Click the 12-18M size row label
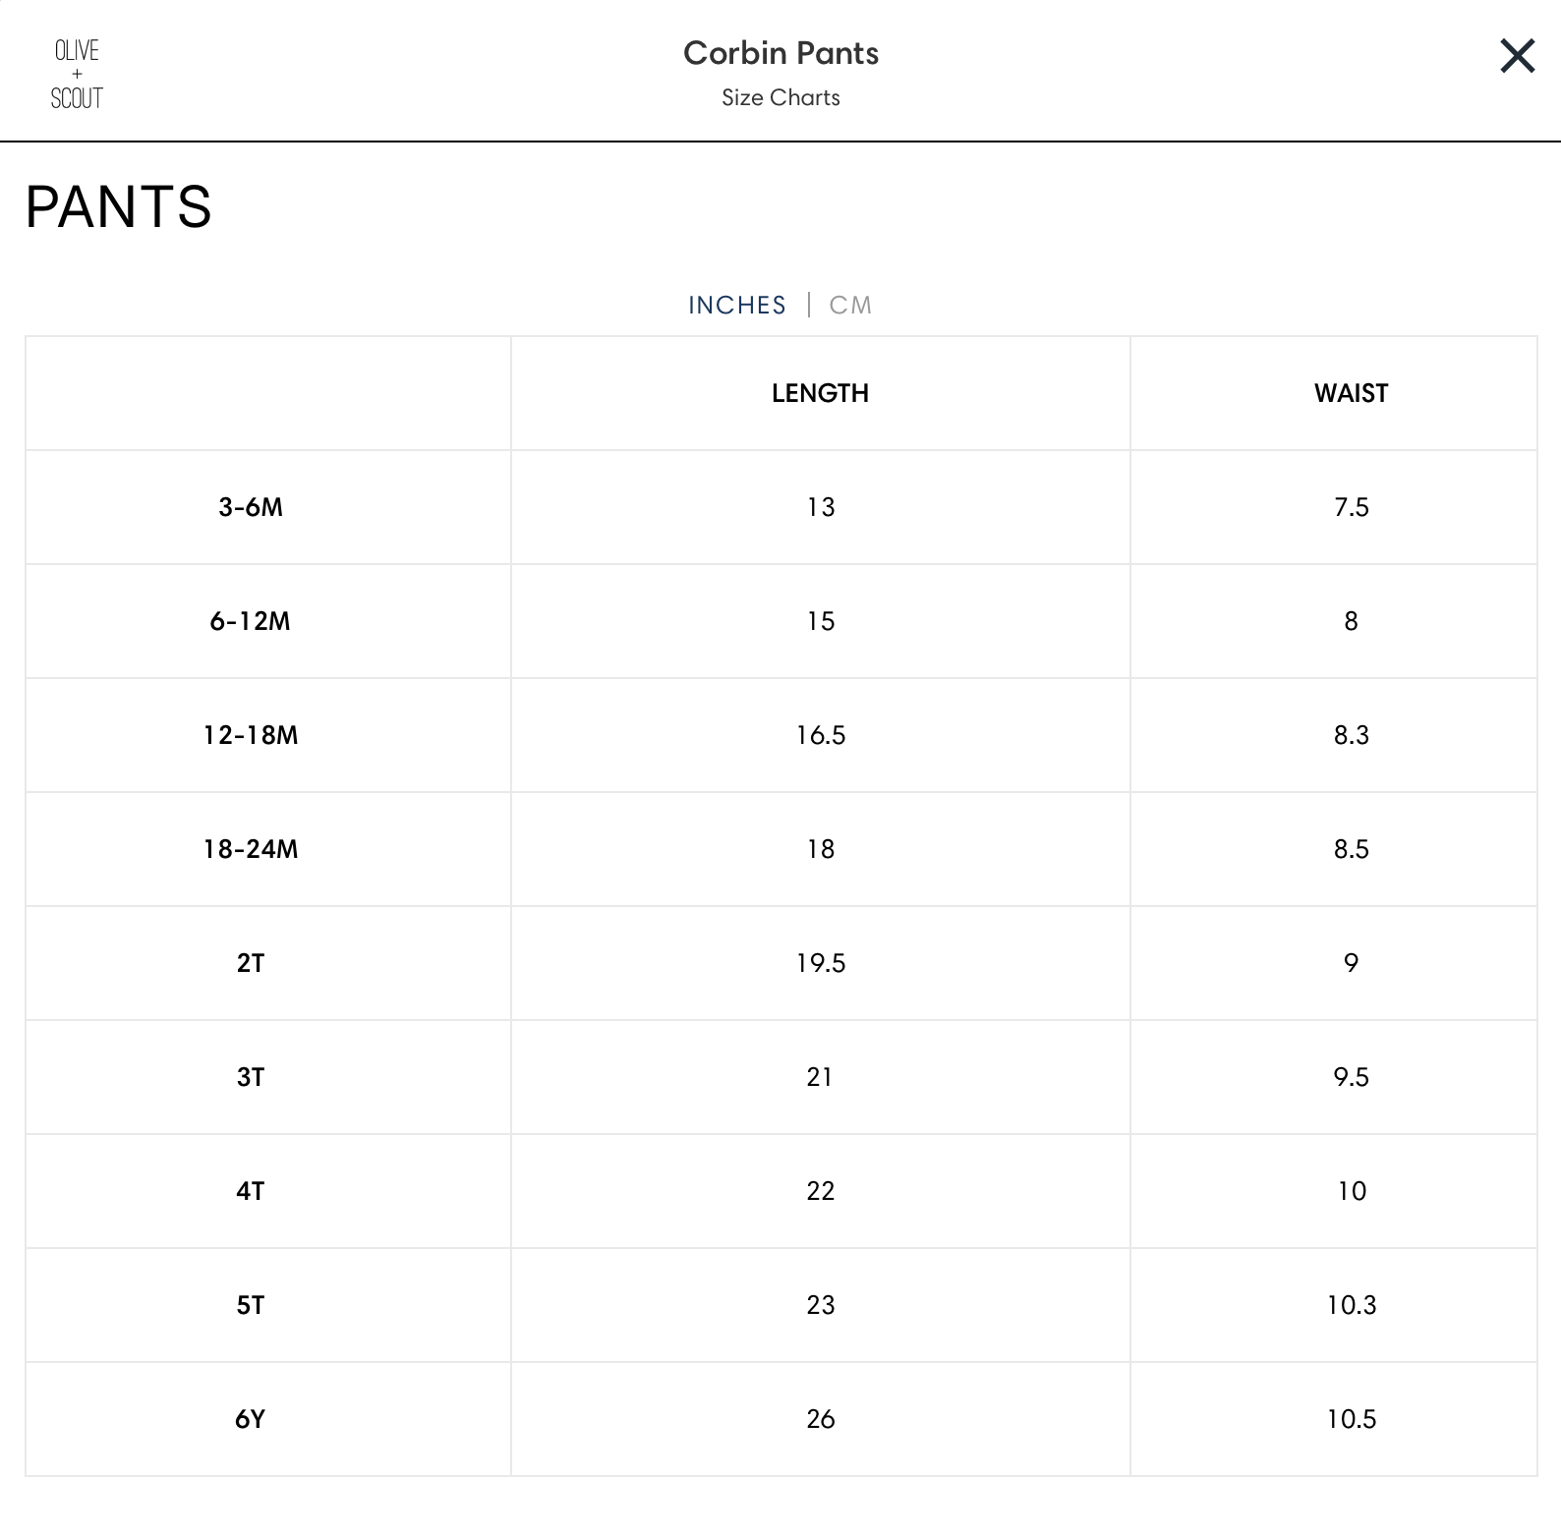Screen dimensions: 1561x1535 [x=251, y=735]
